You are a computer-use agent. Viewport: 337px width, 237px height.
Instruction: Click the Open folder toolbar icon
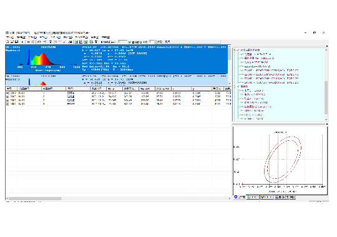click(x=12, y=42)
